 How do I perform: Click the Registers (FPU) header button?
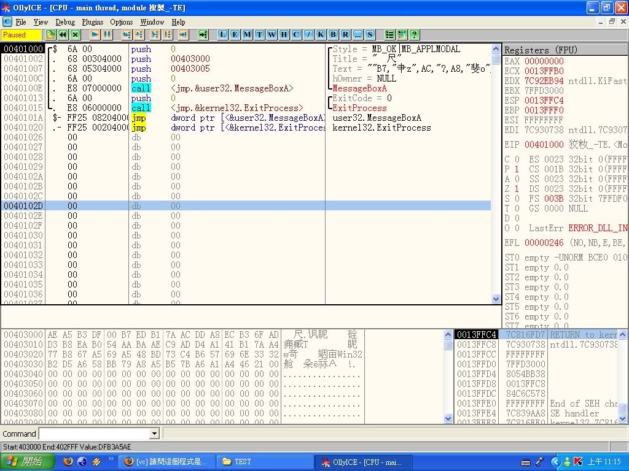pos(566,50)
